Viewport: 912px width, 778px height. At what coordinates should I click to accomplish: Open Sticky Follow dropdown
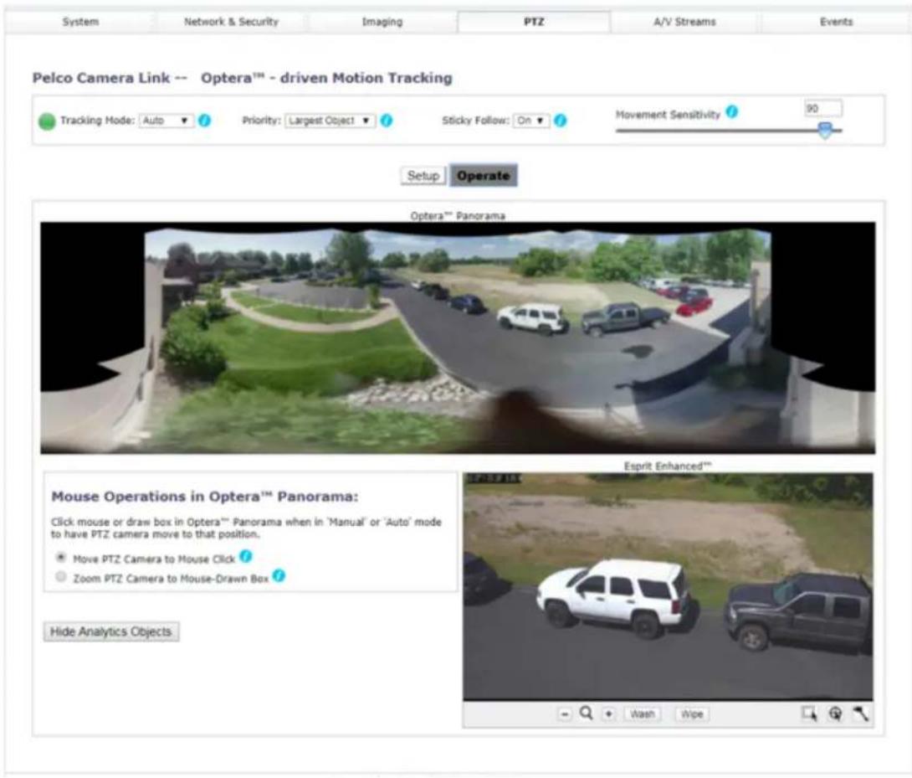[531, 121]
